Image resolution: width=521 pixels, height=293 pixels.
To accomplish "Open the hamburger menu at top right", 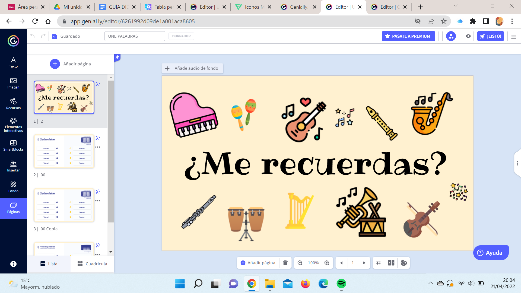I will pos(513,37).
